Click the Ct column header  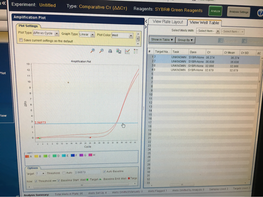point(214,52)
